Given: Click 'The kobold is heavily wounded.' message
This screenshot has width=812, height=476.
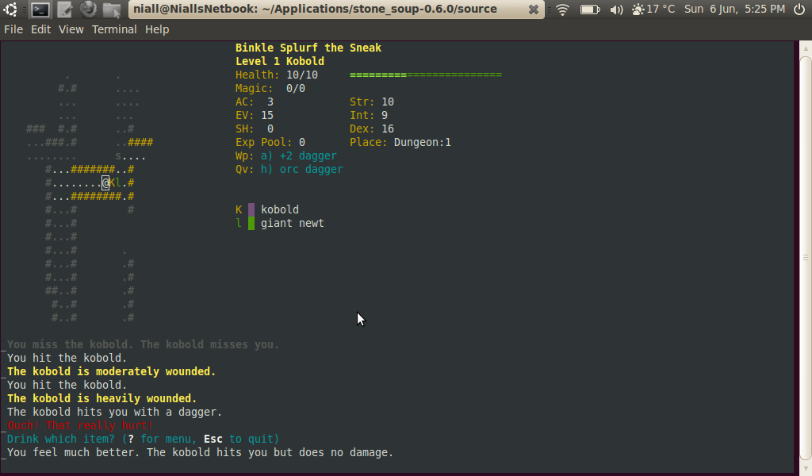Looking at the screenshot, I should click(x=102, y=398).
